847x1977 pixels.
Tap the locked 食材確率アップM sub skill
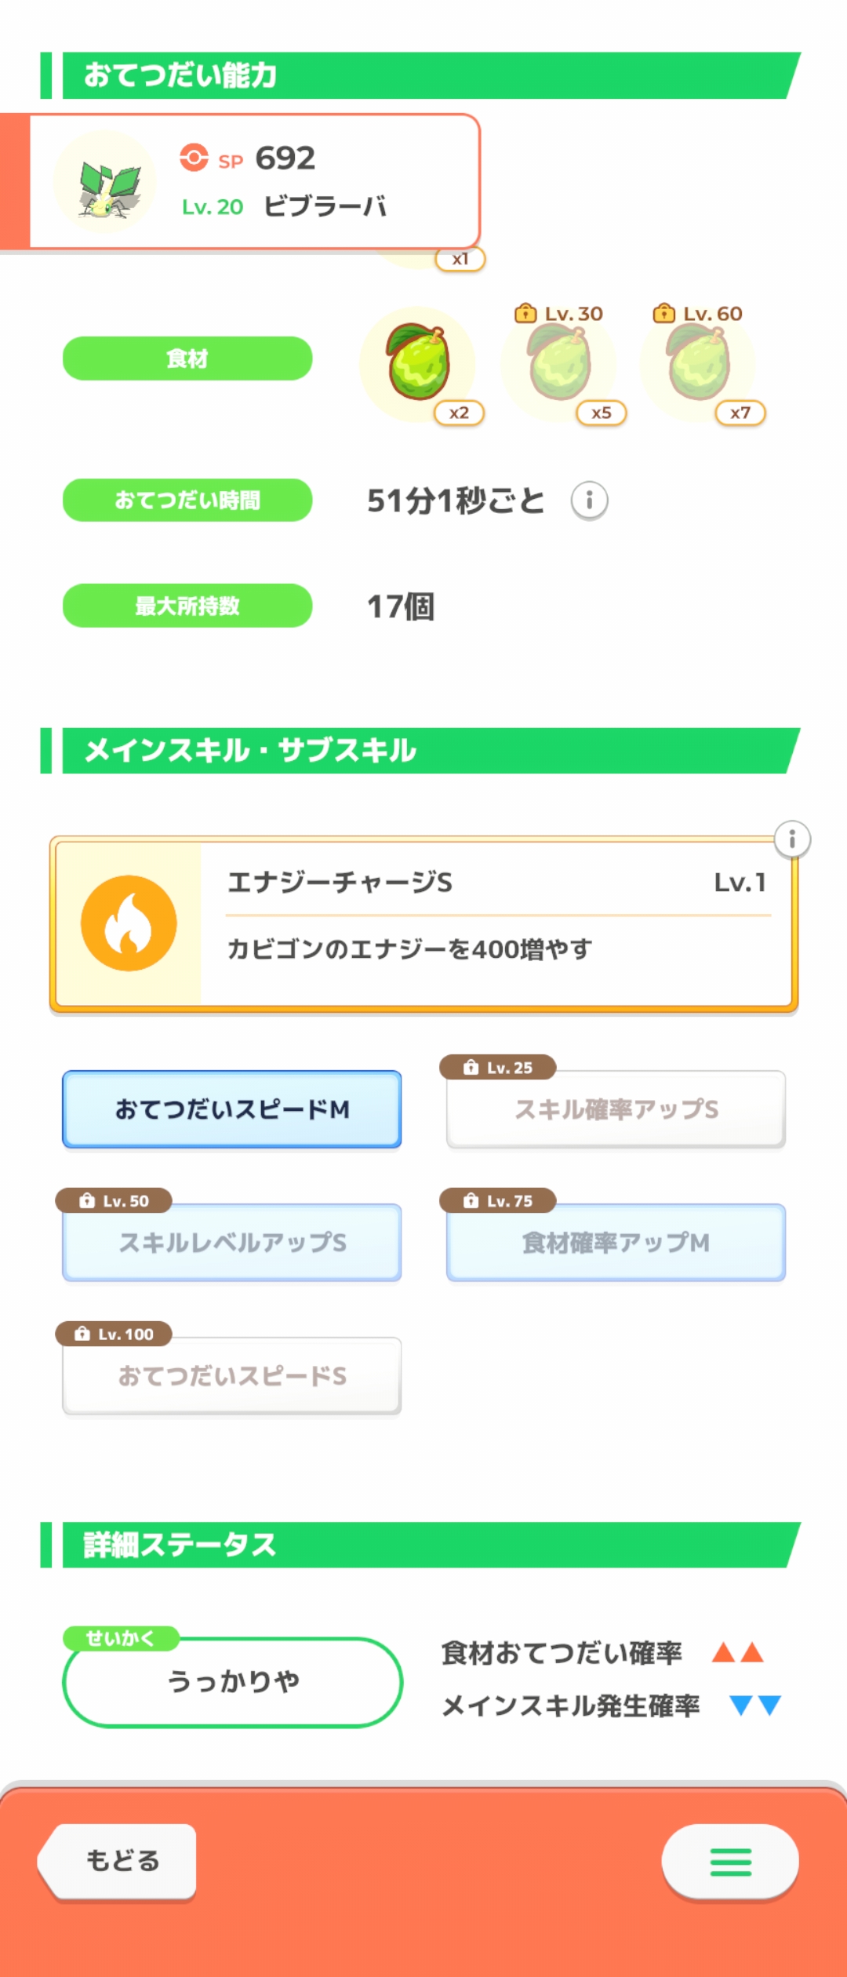pos(616,1243)
